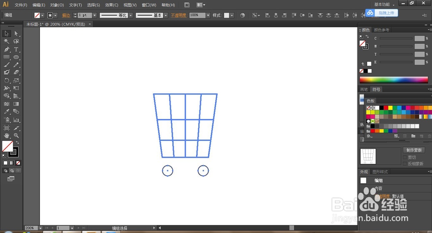Open stroke weight dropdown arrow
The height and width of the screenshot is (233, 432).
tap(95, 16)
